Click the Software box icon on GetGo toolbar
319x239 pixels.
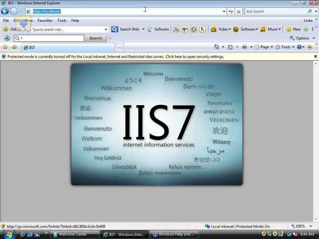[150, 29]
